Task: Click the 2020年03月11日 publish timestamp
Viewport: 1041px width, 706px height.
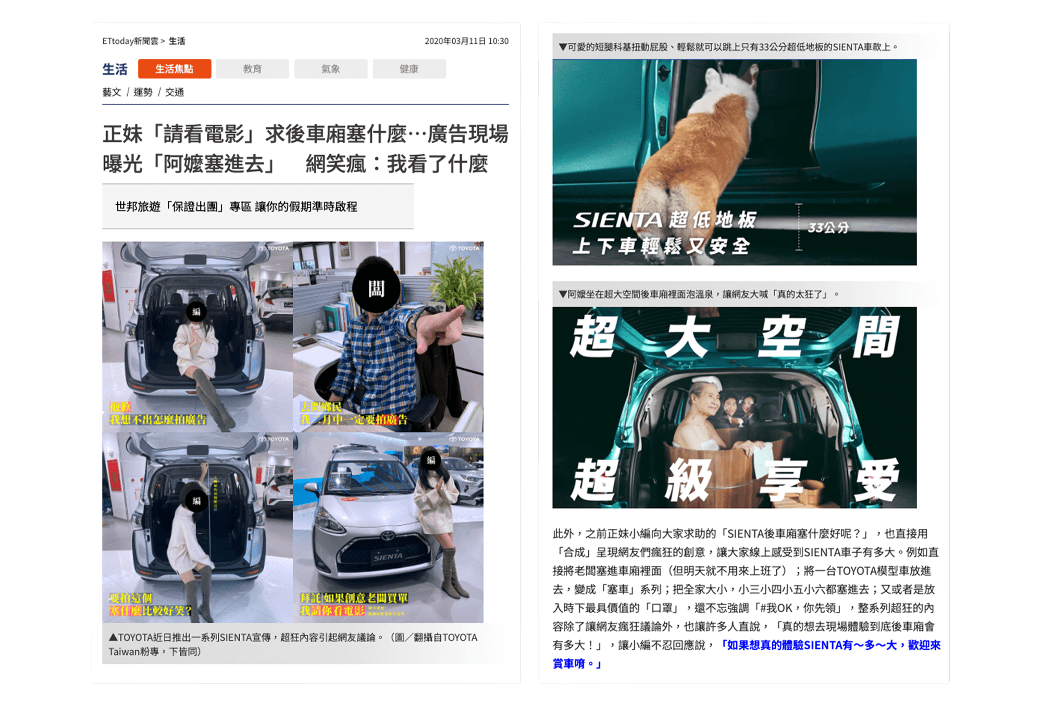Action: tap(466, 41)
